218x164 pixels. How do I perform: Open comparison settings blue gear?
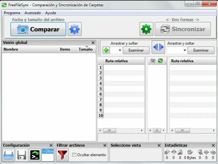point(75,29)
